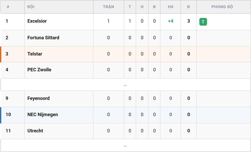Screen dimensions: 251x152
Task: Click rank number 10 in NEC Nijmegen row
Action: click(x=8, y=115)
